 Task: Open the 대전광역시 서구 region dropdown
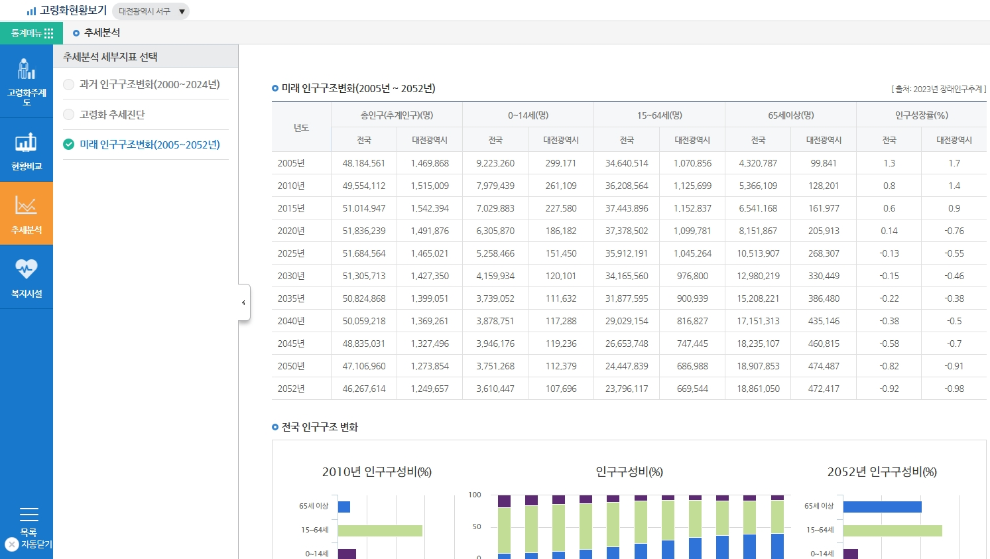151,11
